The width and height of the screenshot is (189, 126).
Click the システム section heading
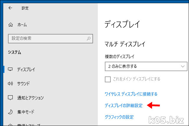click(14, 52)
